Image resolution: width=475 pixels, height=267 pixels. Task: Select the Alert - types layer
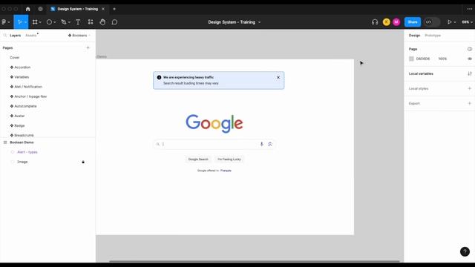(x=27, y=152)
